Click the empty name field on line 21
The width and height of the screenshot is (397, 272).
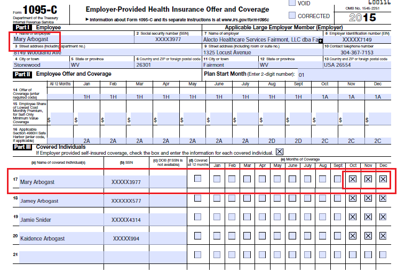click(61, 257)
